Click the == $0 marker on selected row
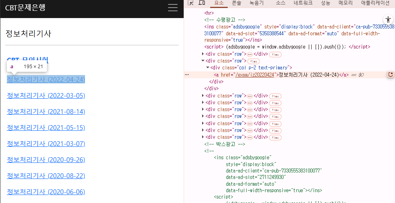Screen dimensions: 395x203 (357, 75)
